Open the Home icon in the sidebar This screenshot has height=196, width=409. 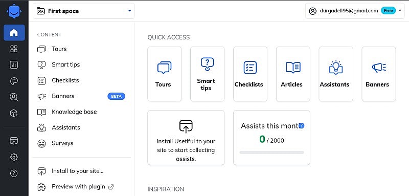coord(14,33)
